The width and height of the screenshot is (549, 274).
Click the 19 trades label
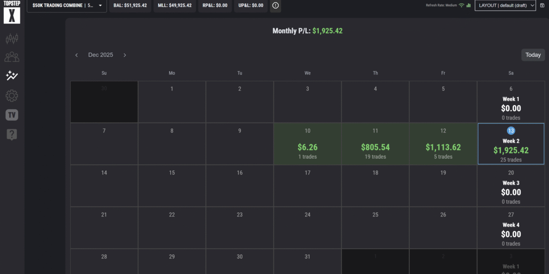375,157
